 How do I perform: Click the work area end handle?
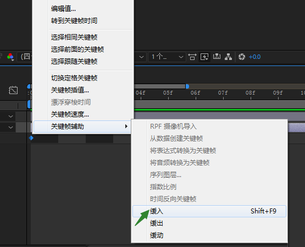pos(187,86)
